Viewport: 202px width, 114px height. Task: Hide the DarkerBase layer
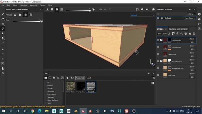[158, 54]
